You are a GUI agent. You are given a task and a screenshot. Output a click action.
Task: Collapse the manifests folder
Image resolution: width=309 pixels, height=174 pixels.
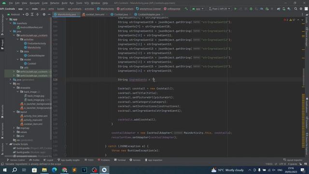coord(11,23)
